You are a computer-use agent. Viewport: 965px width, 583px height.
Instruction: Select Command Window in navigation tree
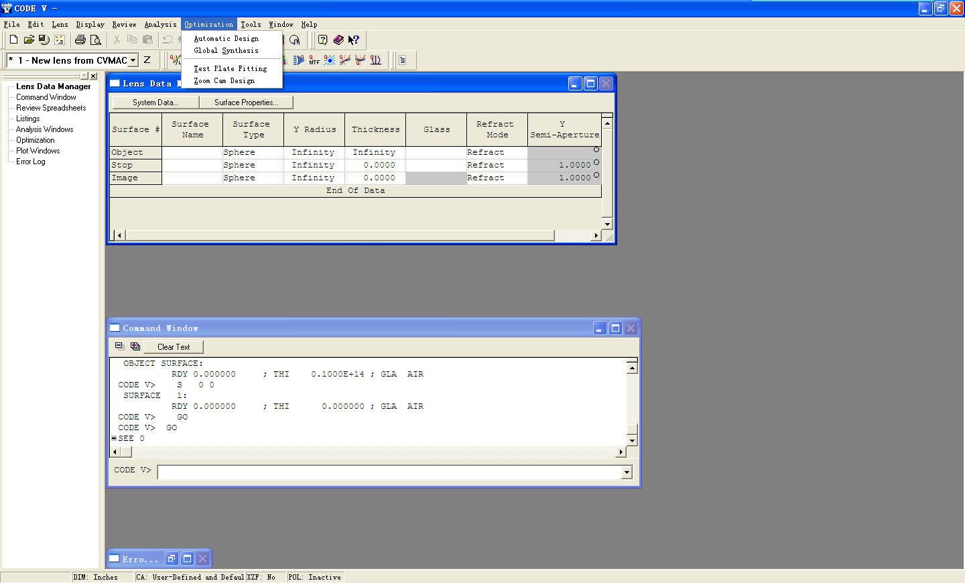pyautogui.click(x=46, y=97)
